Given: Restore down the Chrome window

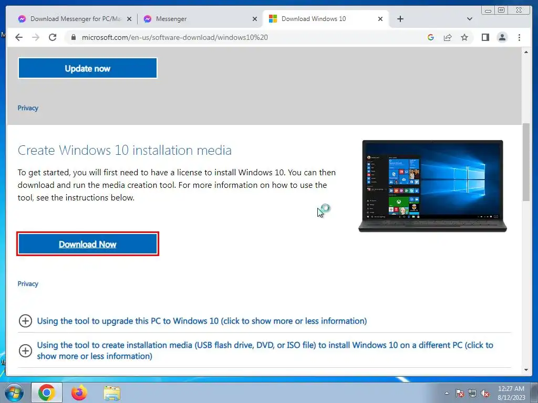Looking at the screenshot, I should pyautogui.click(x=501, y=10).
